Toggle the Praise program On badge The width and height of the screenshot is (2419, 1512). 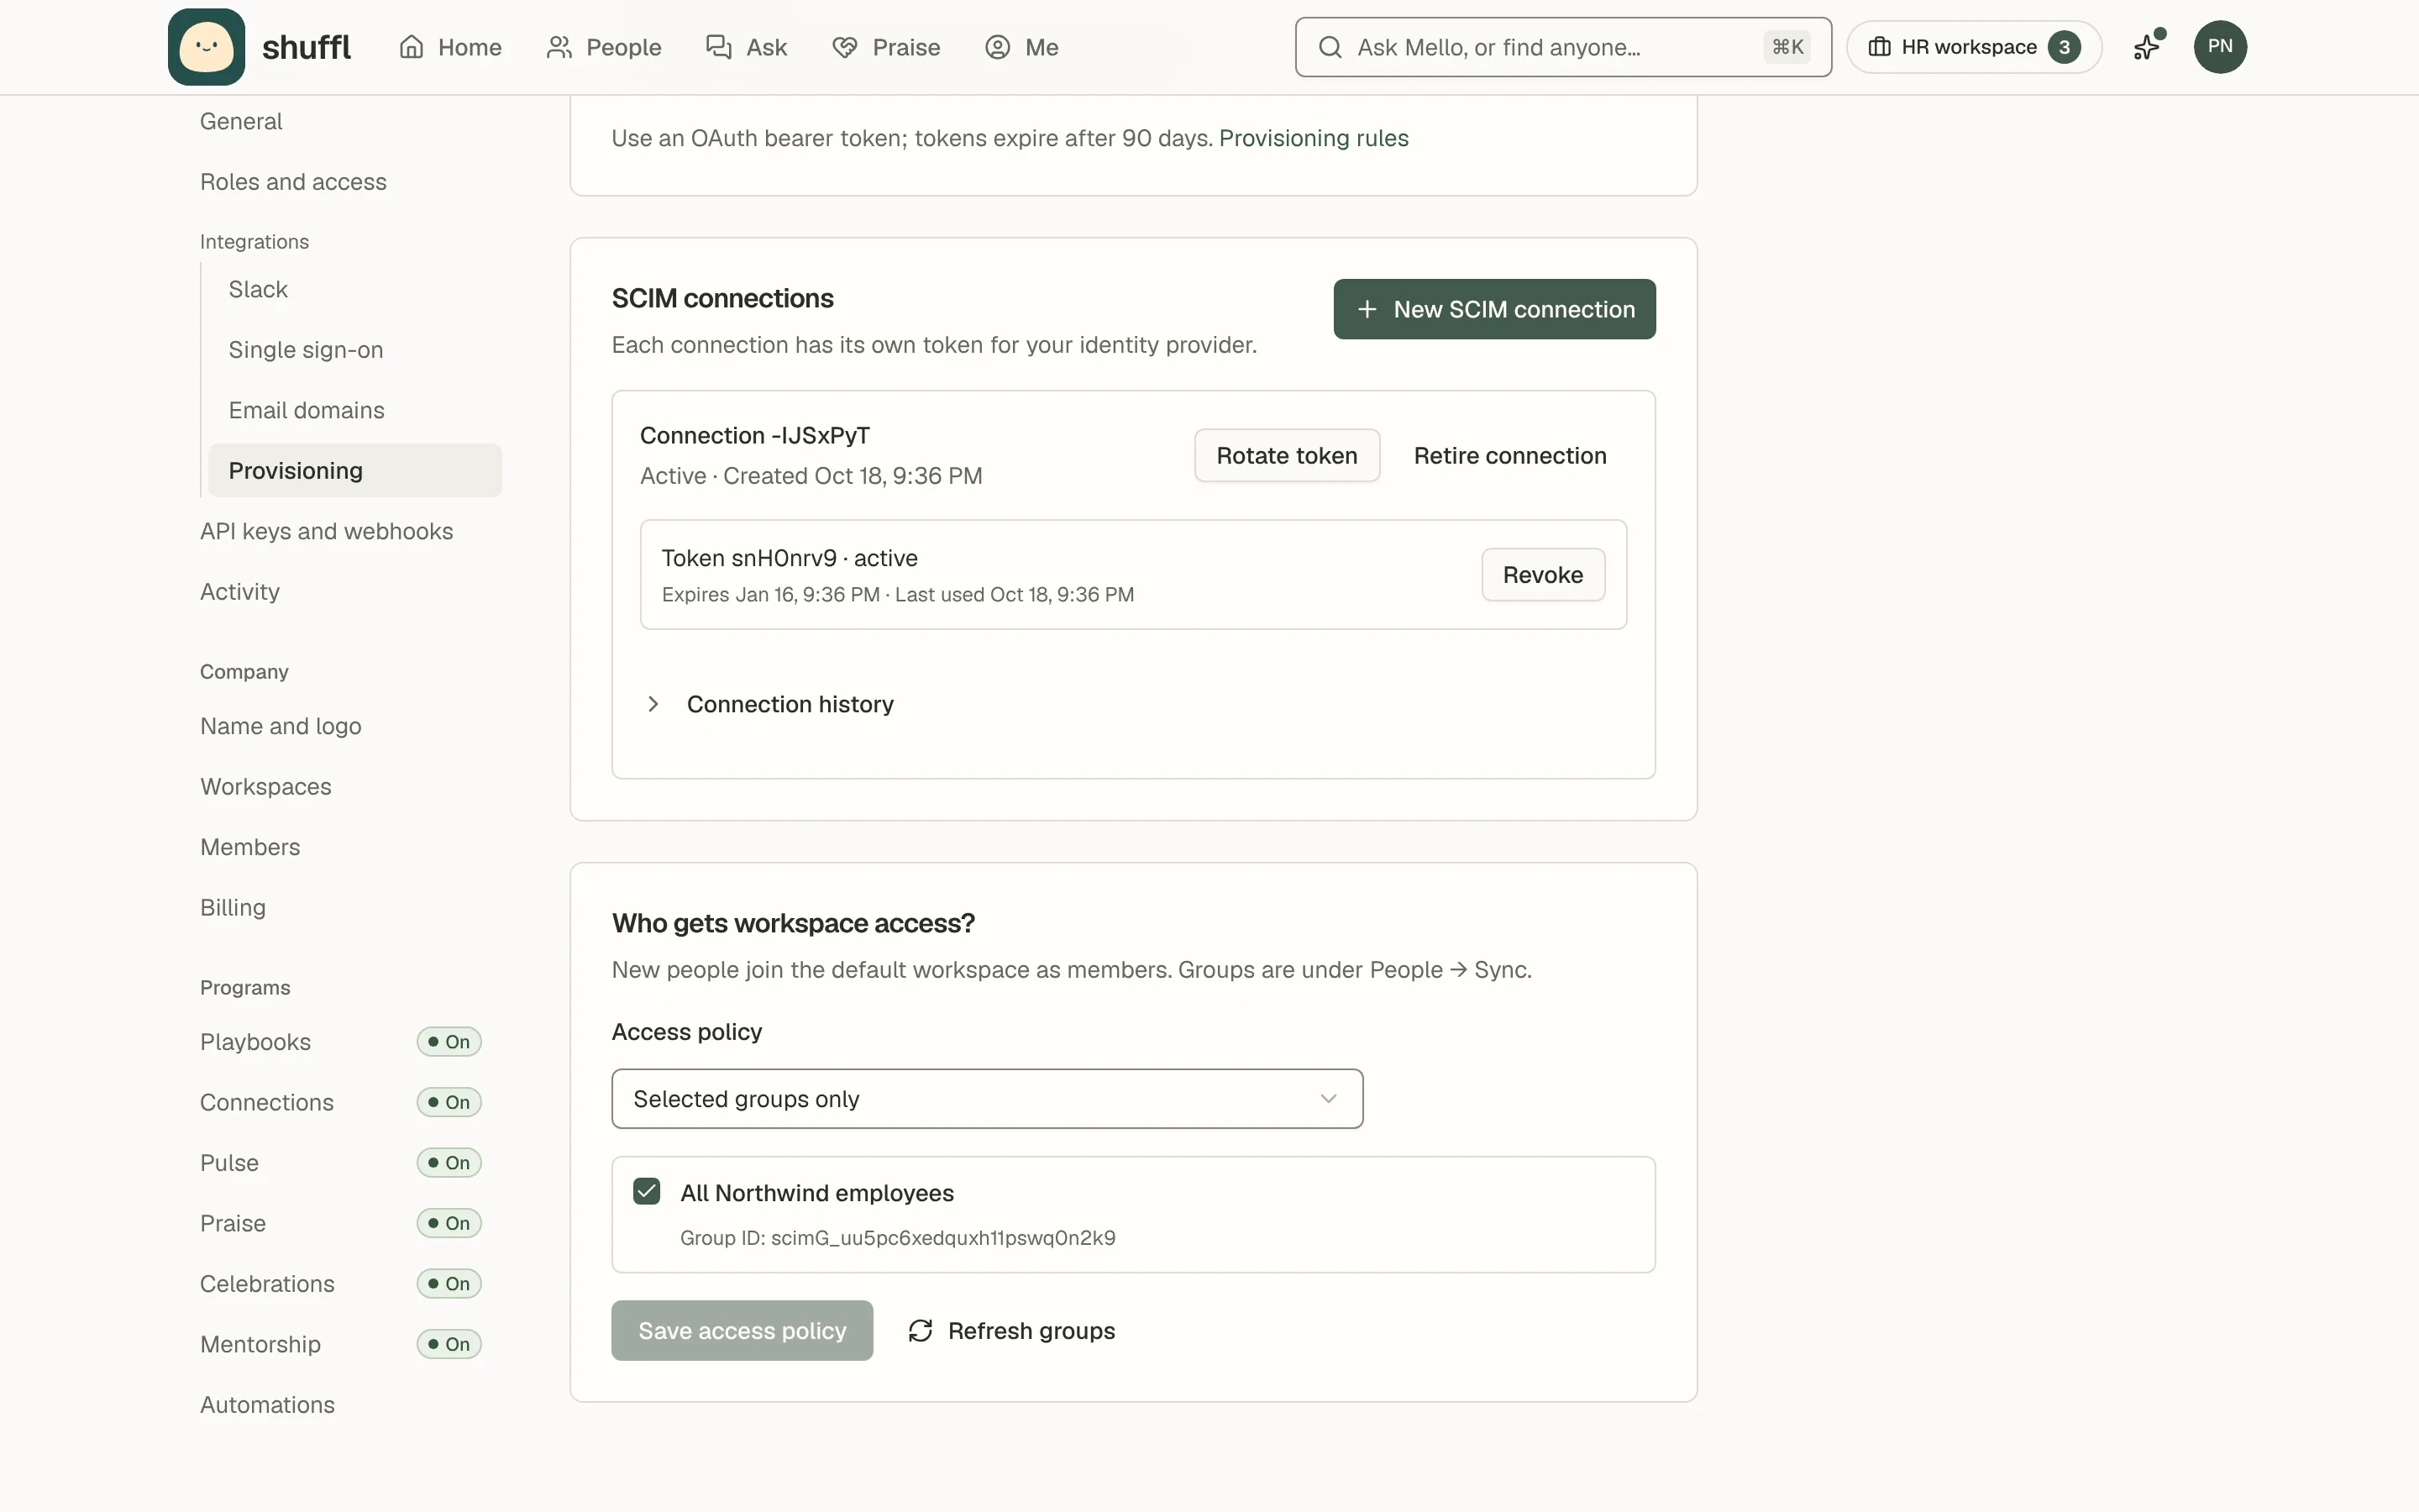449,1223
